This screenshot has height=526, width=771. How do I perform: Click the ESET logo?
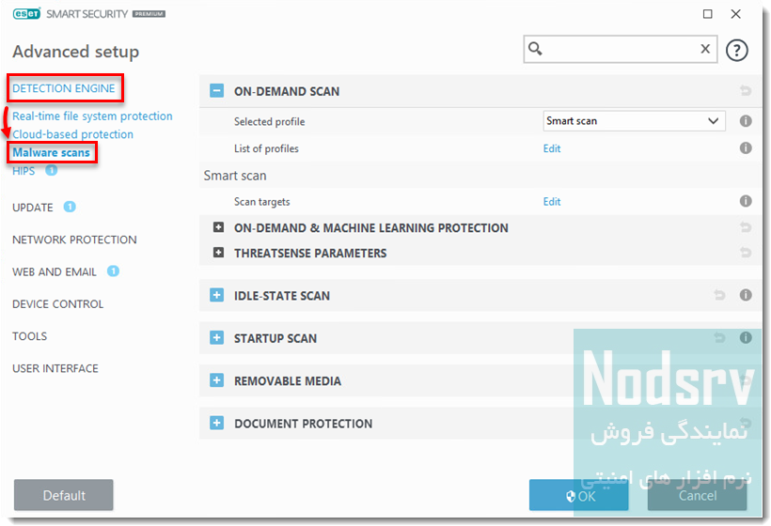(x=26, y=14)
